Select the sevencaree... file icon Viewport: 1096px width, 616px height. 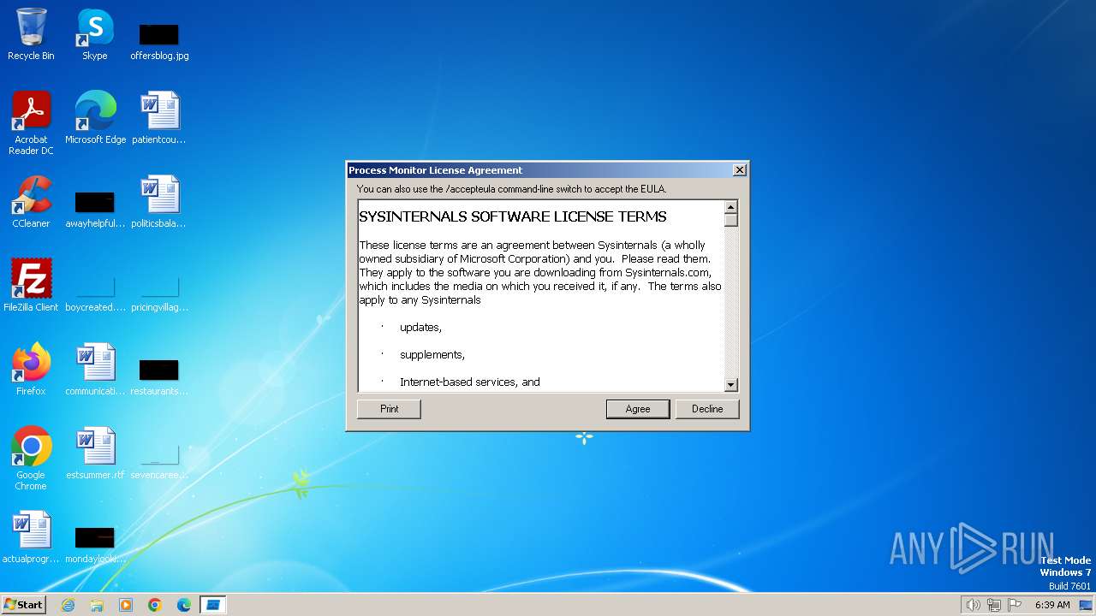coord(159,460)
